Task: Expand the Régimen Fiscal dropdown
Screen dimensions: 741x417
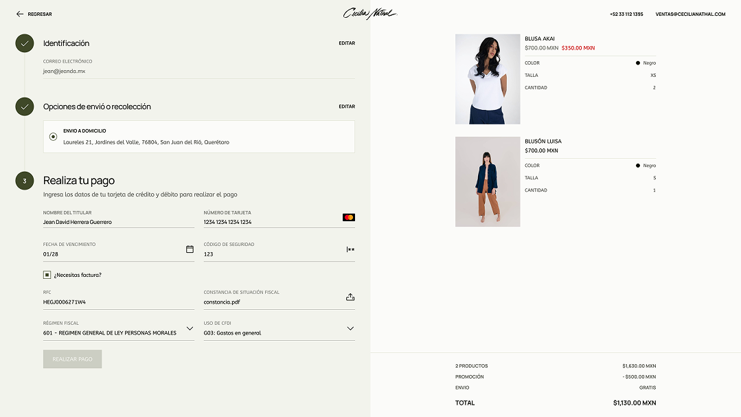Action: [x=190, y=328]
